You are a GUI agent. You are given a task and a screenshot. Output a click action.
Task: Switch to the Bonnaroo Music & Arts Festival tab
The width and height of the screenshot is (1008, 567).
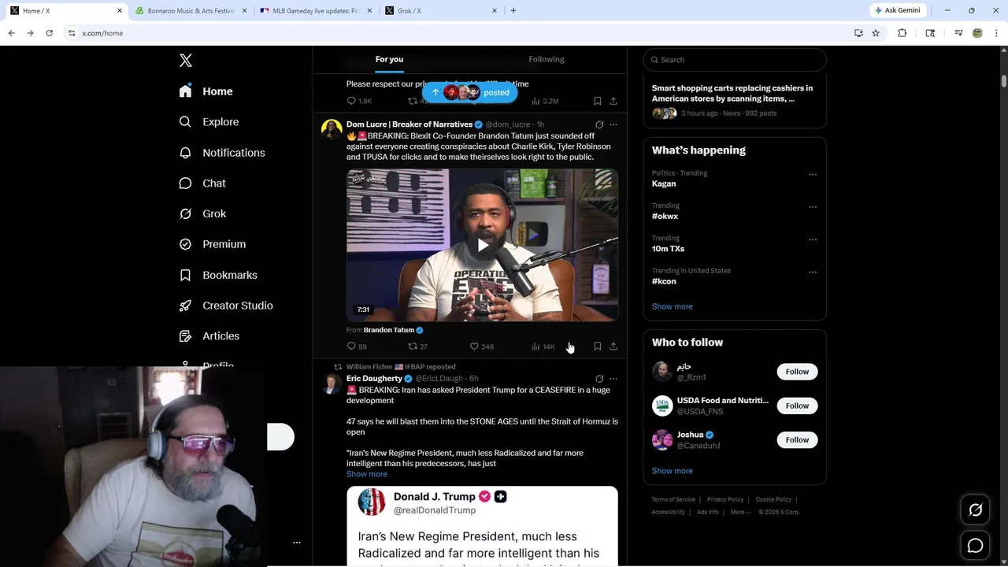(x=191, y=11)
